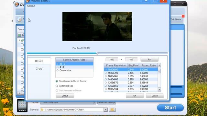Select the Customized Size option

[x=64, y=86]
